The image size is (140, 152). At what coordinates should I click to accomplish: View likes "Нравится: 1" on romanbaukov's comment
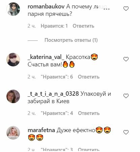(54, 26)
